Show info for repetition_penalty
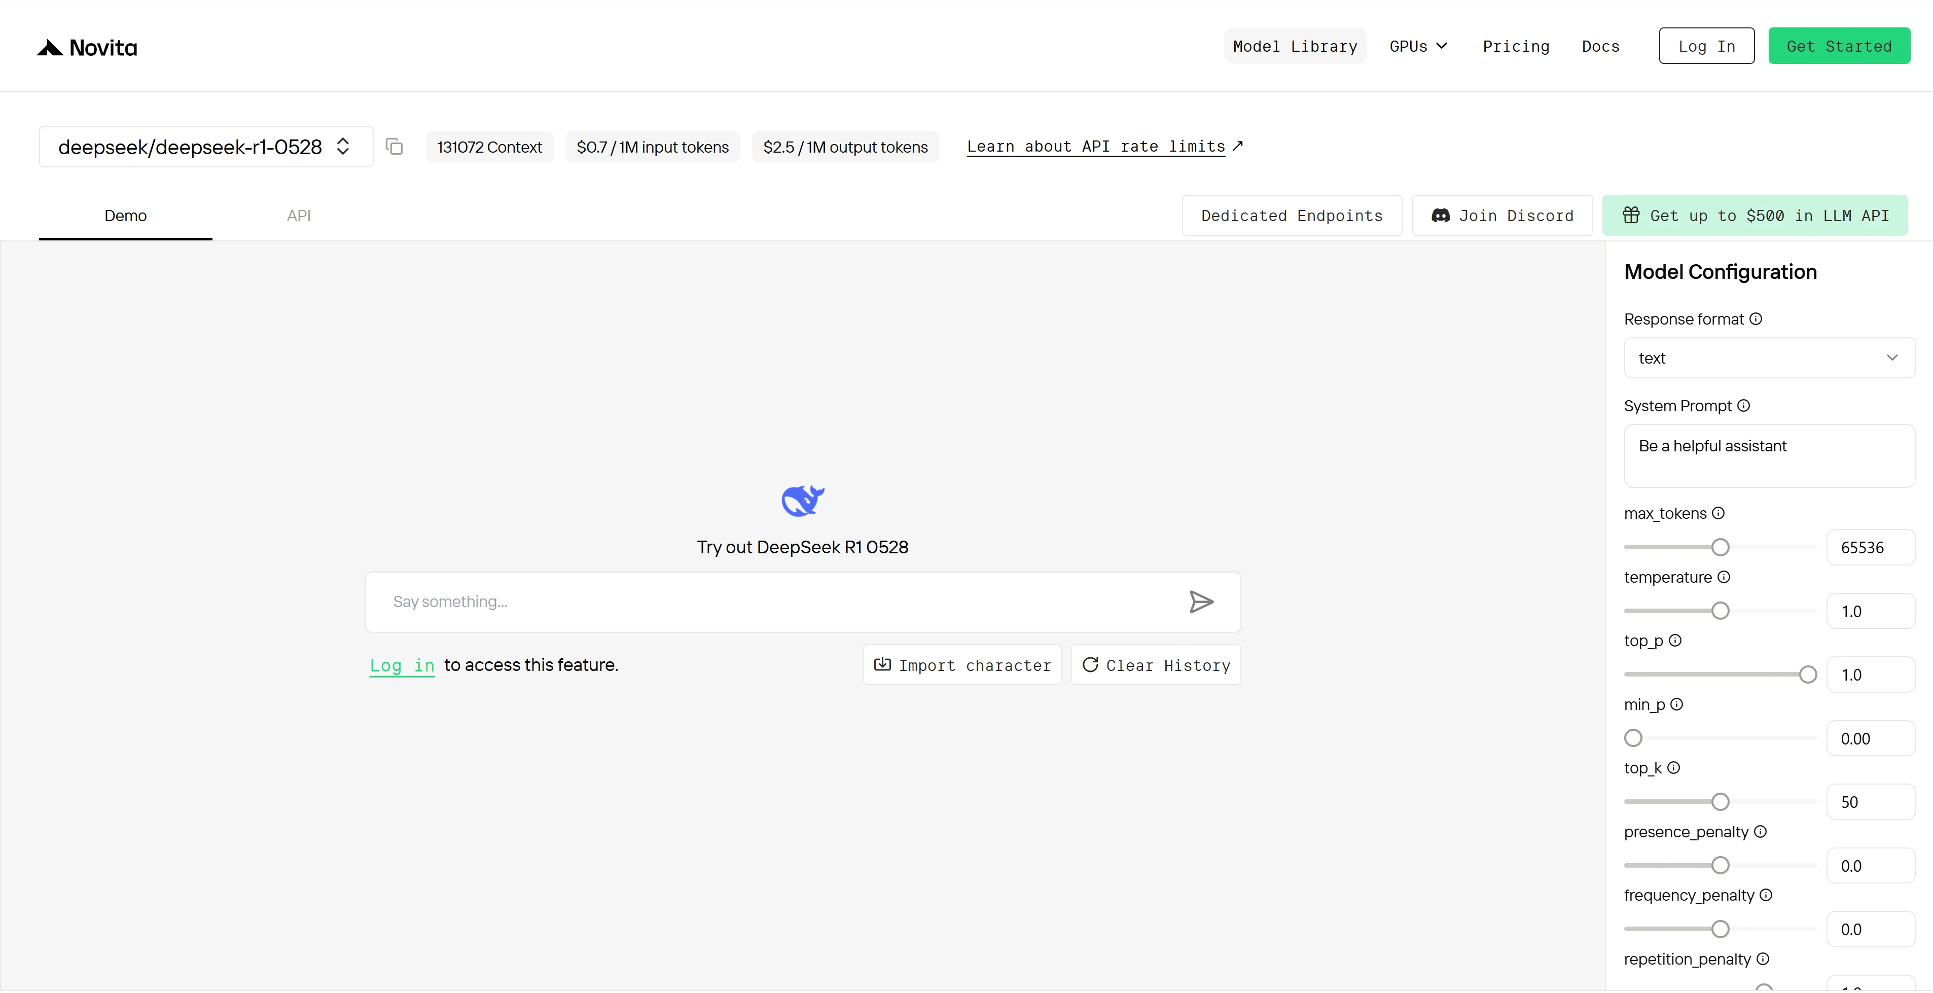This screenshot has height=993, width=1933. pos(1763,959)
